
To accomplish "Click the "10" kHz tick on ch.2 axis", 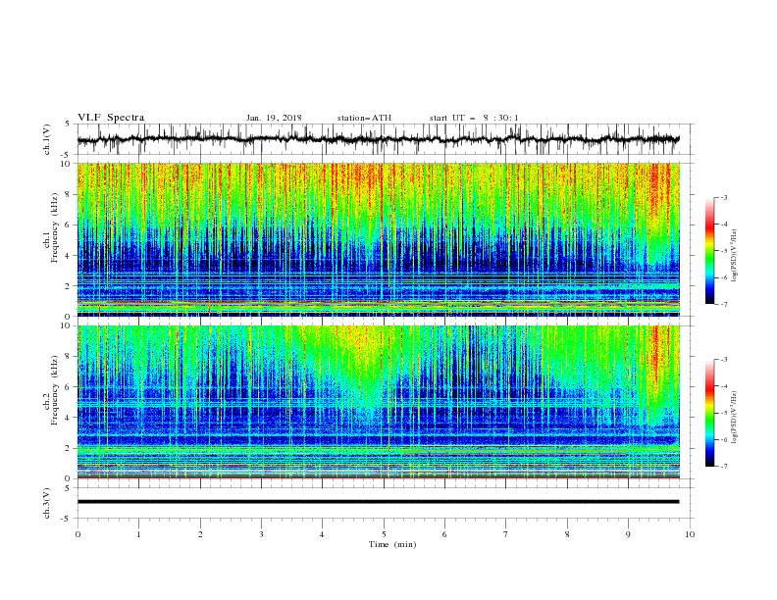I will click(x=65, y=325).
